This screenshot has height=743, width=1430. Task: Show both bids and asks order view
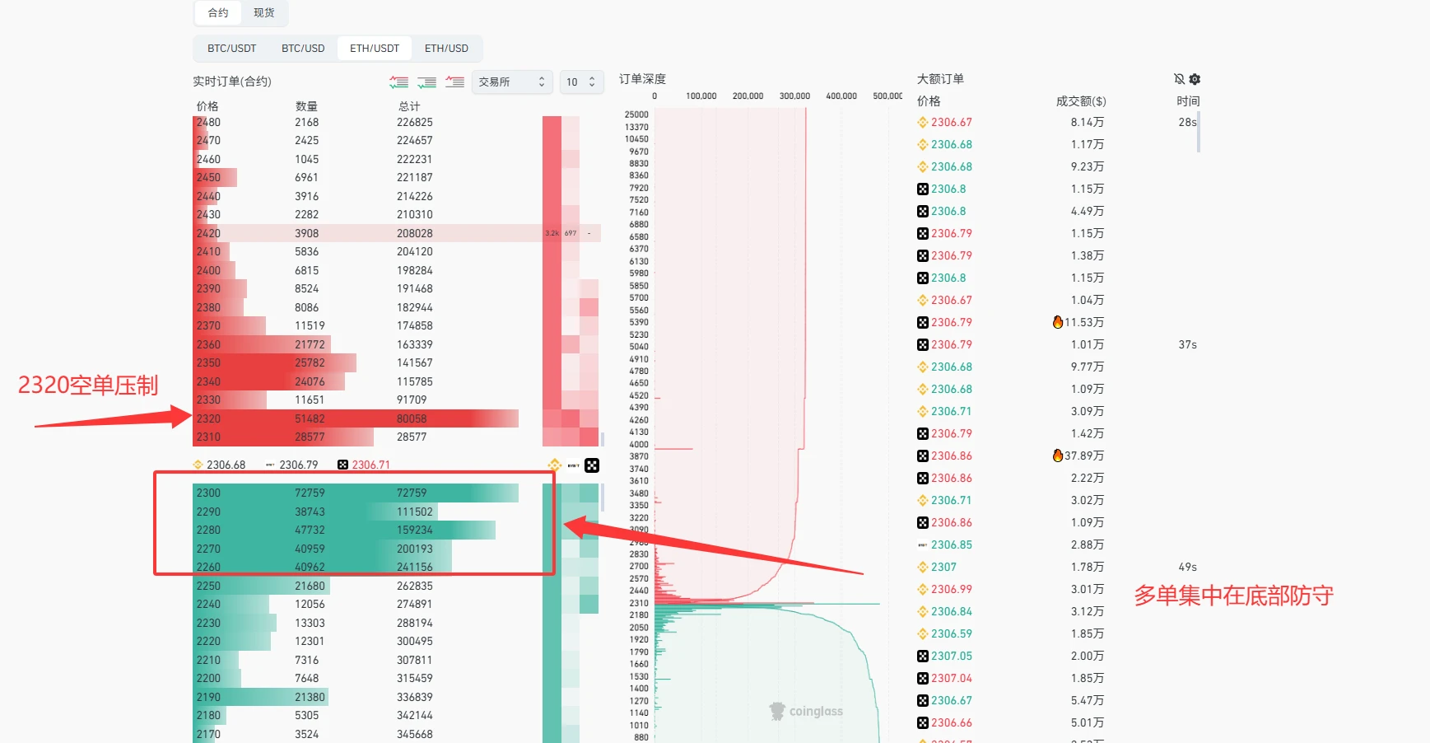(x=398, y=82)
